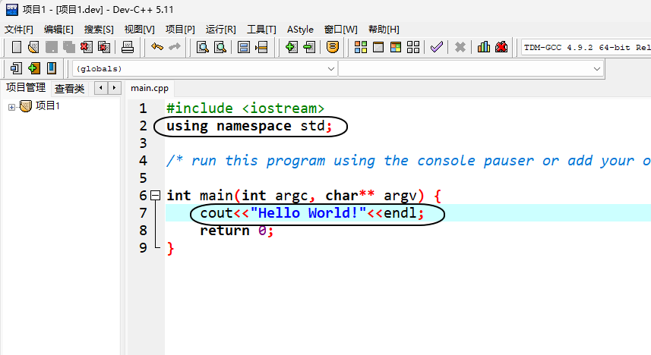This screenshot has width=651, height=355.
Task: Click line number 5 in the gutter
Action: click(x=144, y=178)
